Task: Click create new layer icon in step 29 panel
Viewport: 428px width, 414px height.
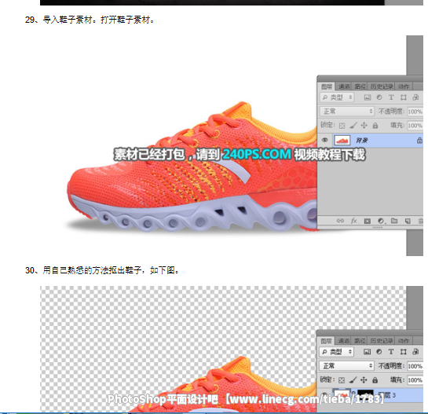Action: click(x=408, y=221)
